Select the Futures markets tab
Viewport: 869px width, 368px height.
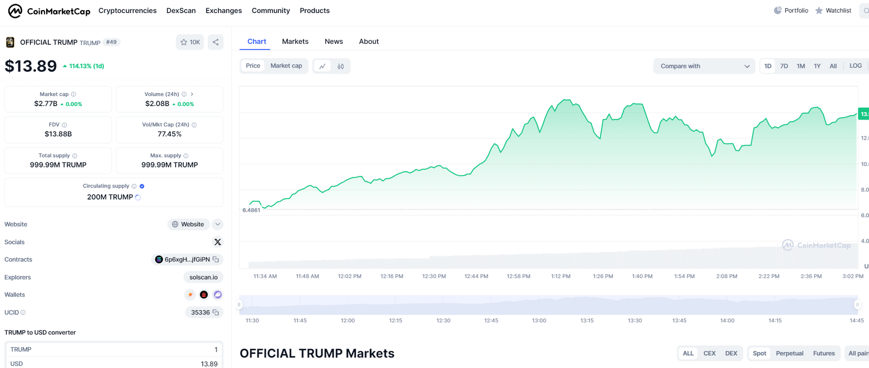coord(824,354)
